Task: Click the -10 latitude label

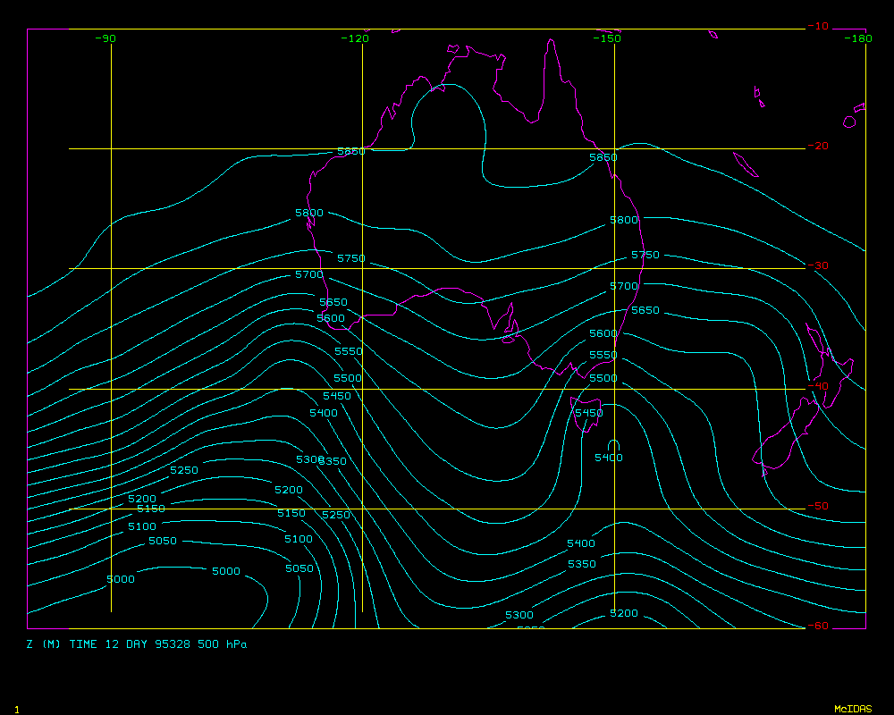Action: click(x=817, y=26)
